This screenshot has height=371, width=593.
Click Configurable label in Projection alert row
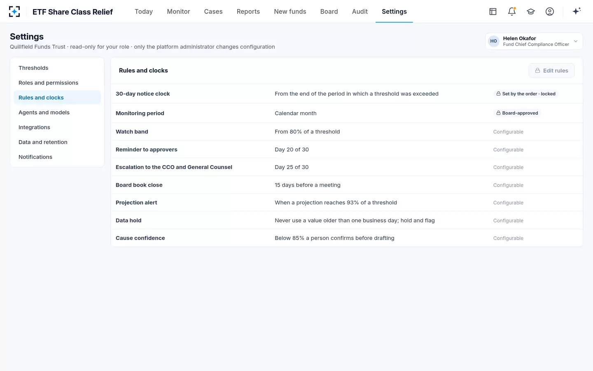508,203
